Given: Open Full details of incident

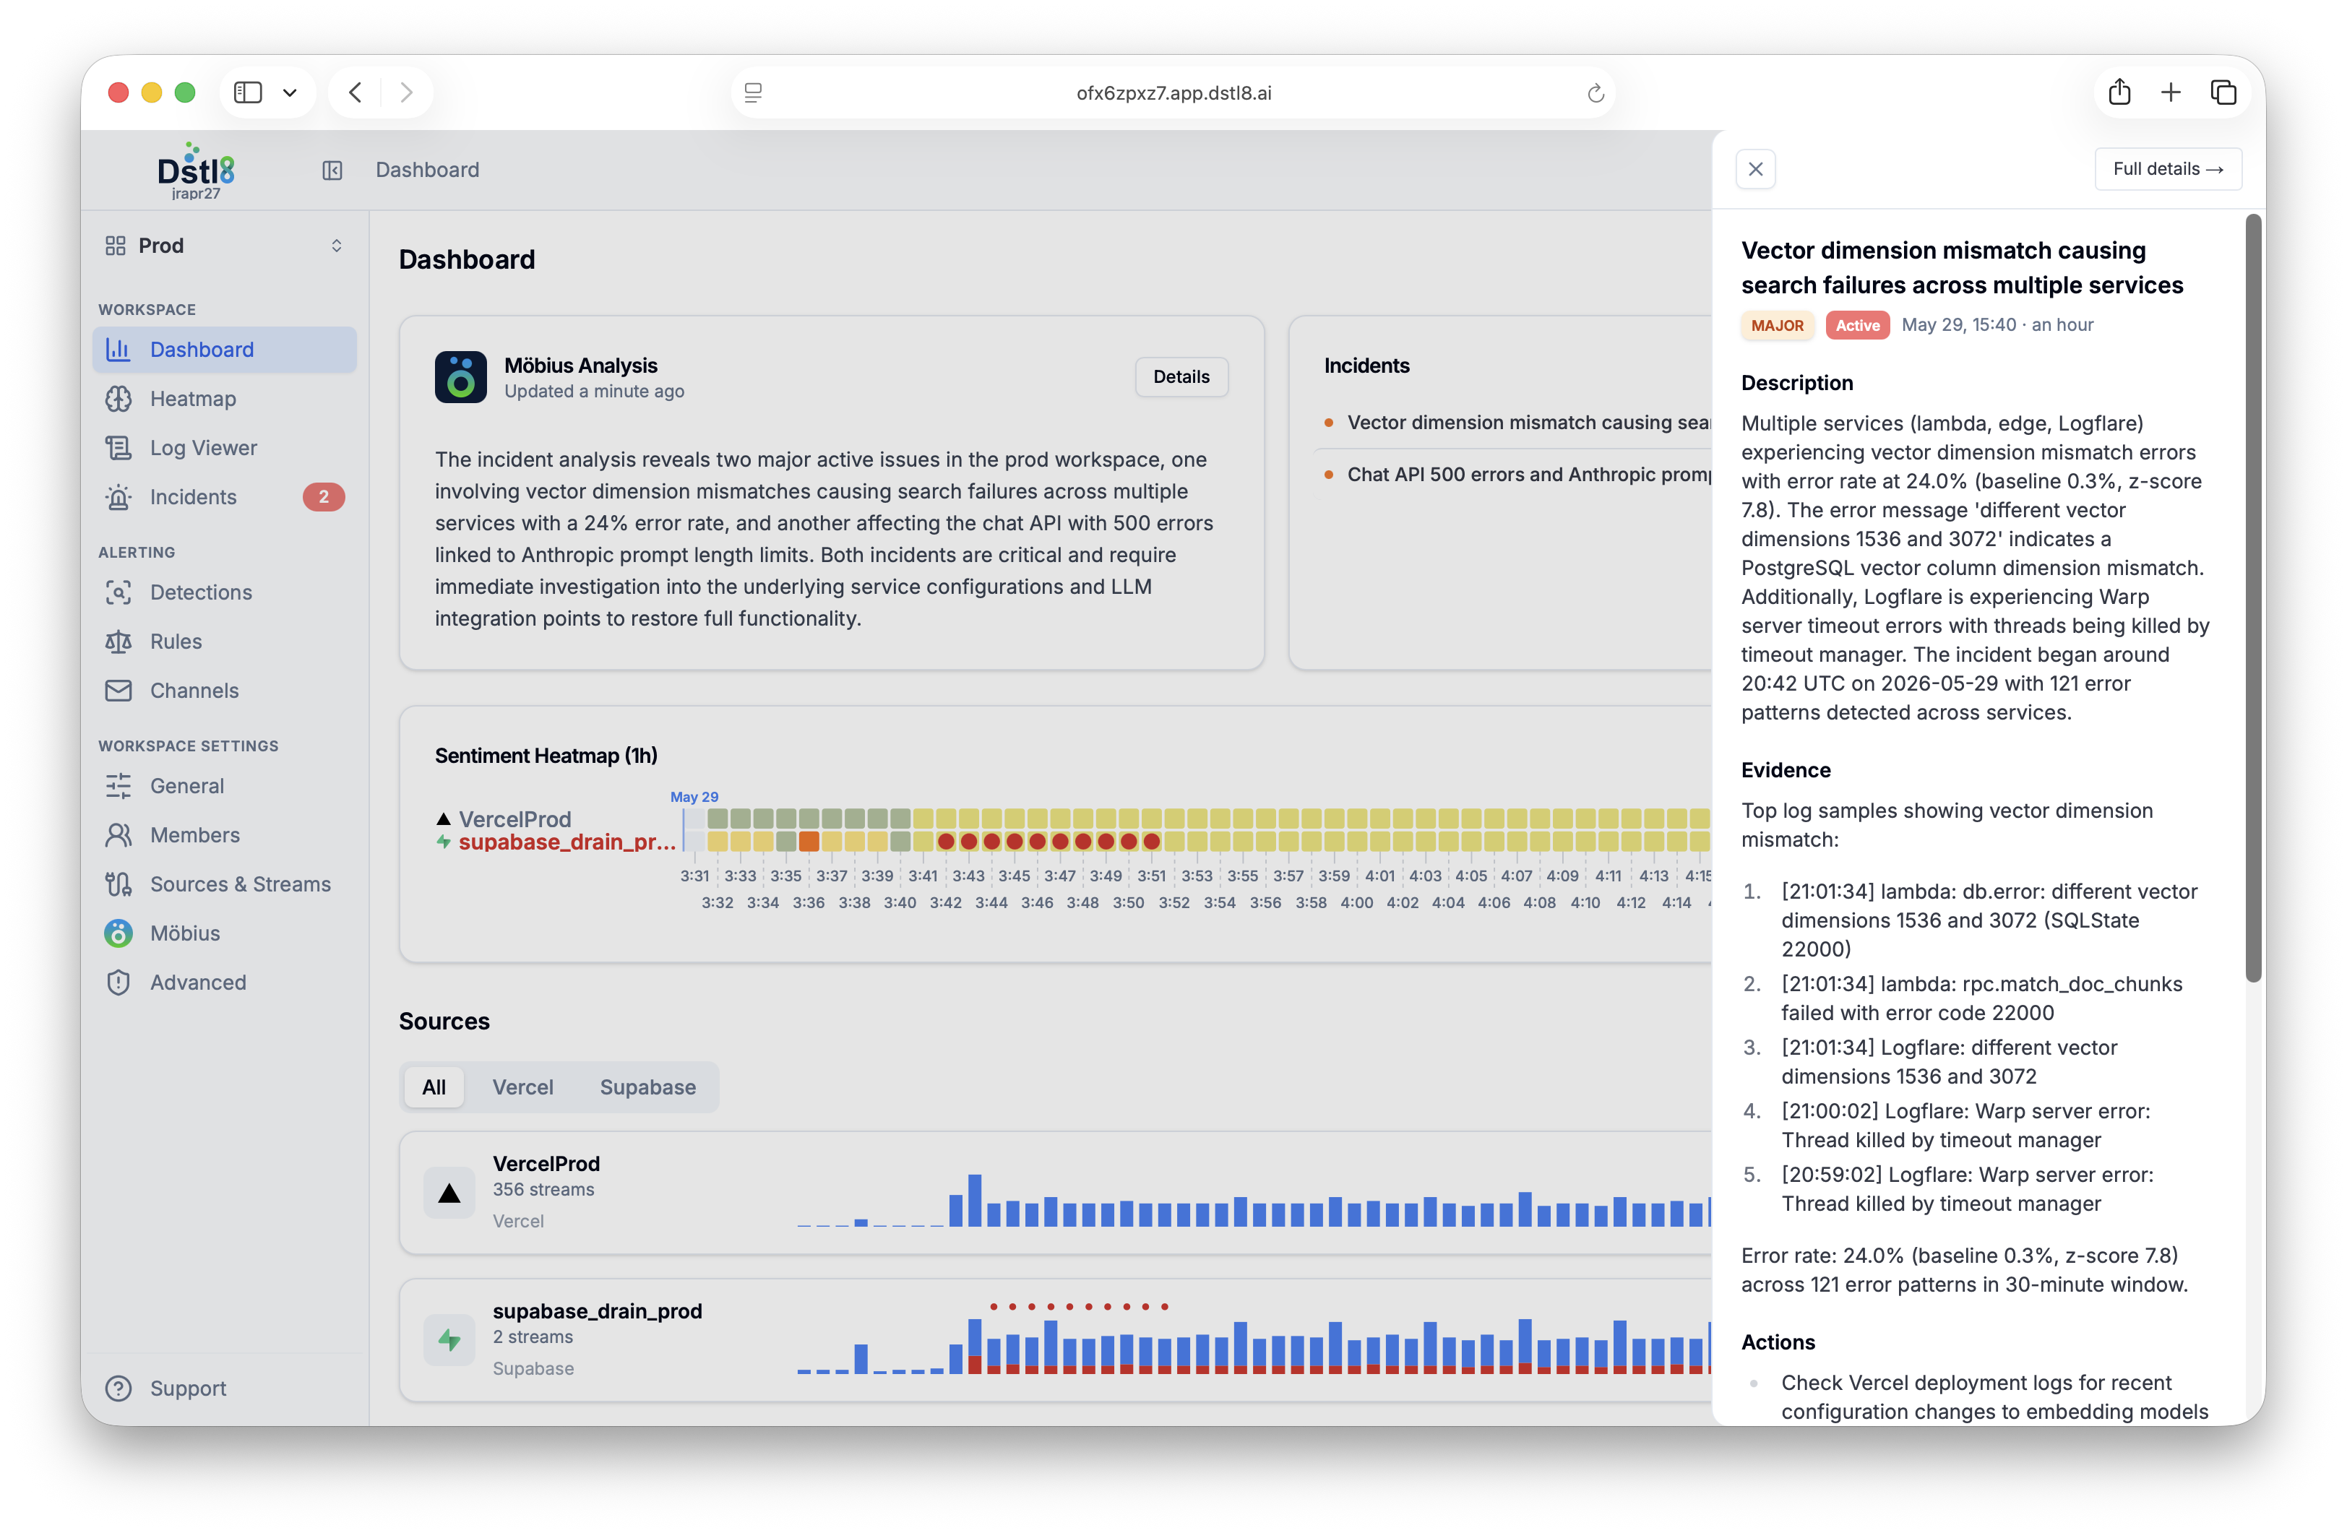Looking at the screenshot, I should pyautogui.click(x=2168, y=168).
